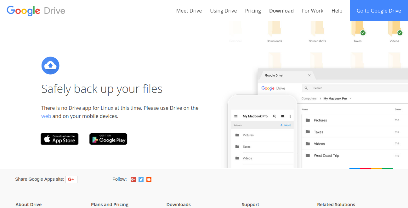
Task: Click the phone mockup search magnifier
Action: [x=275, y=116]
